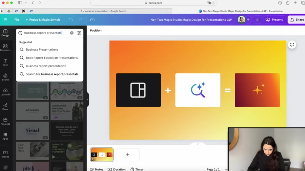Select the Text tool in the sidebar

point(5,62)
